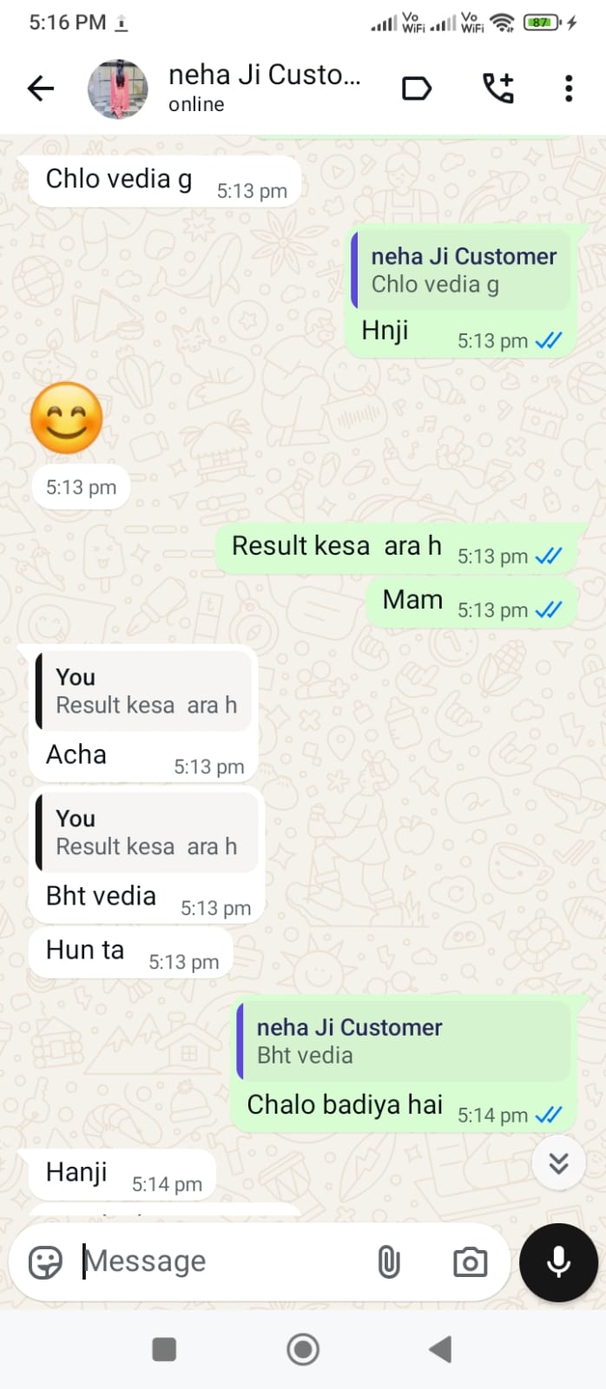Open neha Ji contact profile picture
The height and width of the screenshot is (1389, 606).
[x=118, y=89]
